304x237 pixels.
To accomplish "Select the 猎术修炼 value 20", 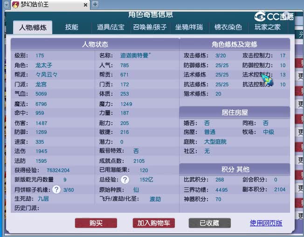I will 218,94.
